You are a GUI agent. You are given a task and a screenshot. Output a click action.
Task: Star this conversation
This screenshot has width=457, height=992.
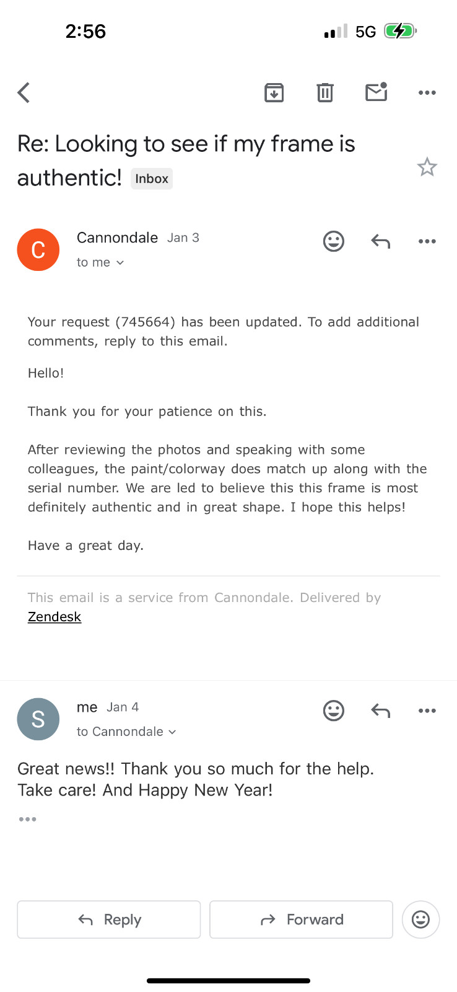(427, 167)
